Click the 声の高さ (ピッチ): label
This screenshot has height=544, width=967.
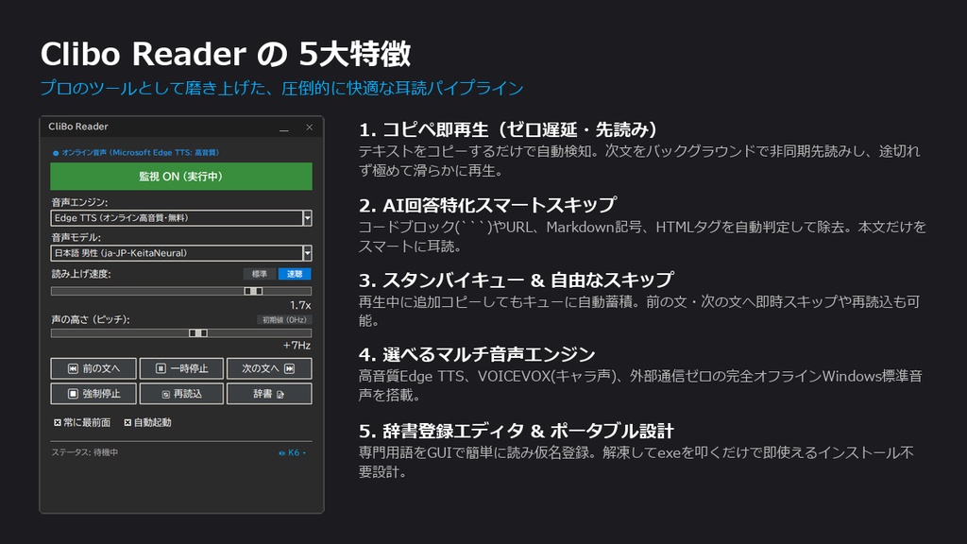point(90,319)
